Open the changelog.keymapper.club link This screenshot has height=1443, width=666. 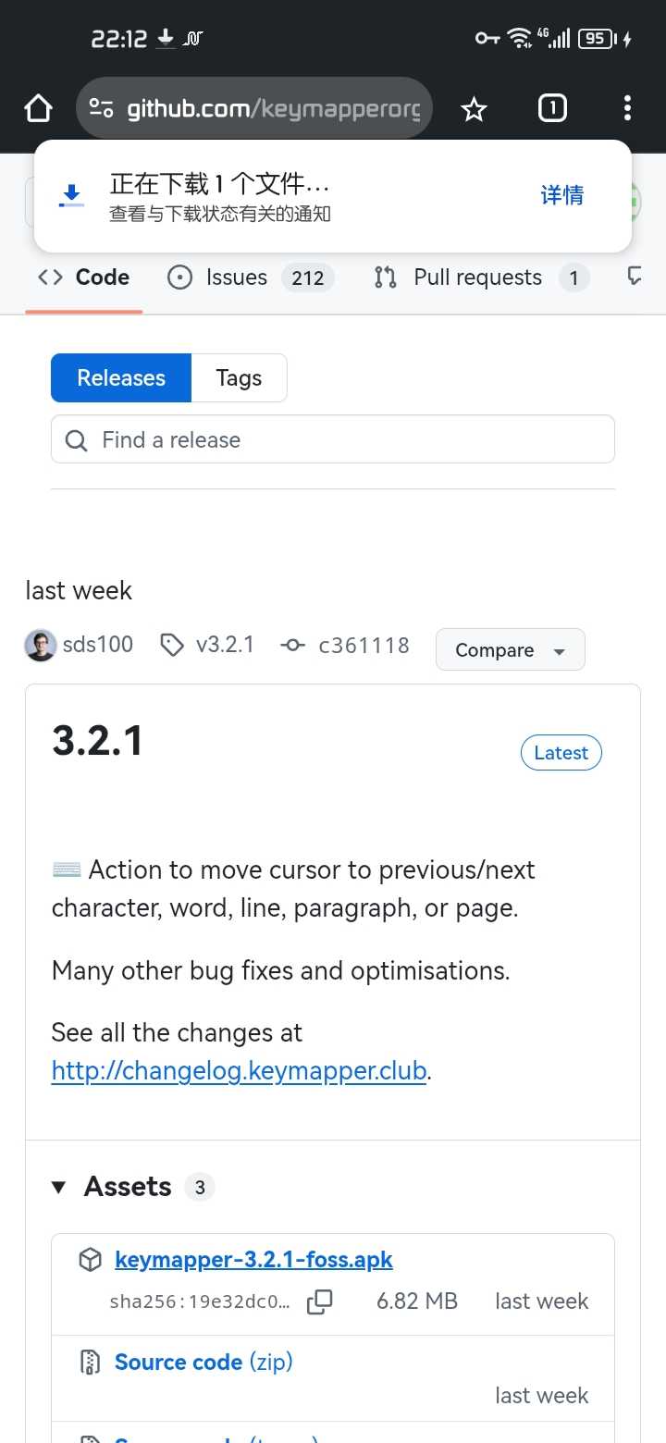pos(239,1071)
